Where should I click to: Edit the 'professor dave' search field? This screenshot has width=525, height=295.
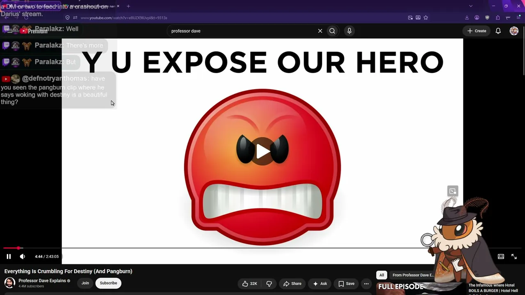click(x=242, y=31)
